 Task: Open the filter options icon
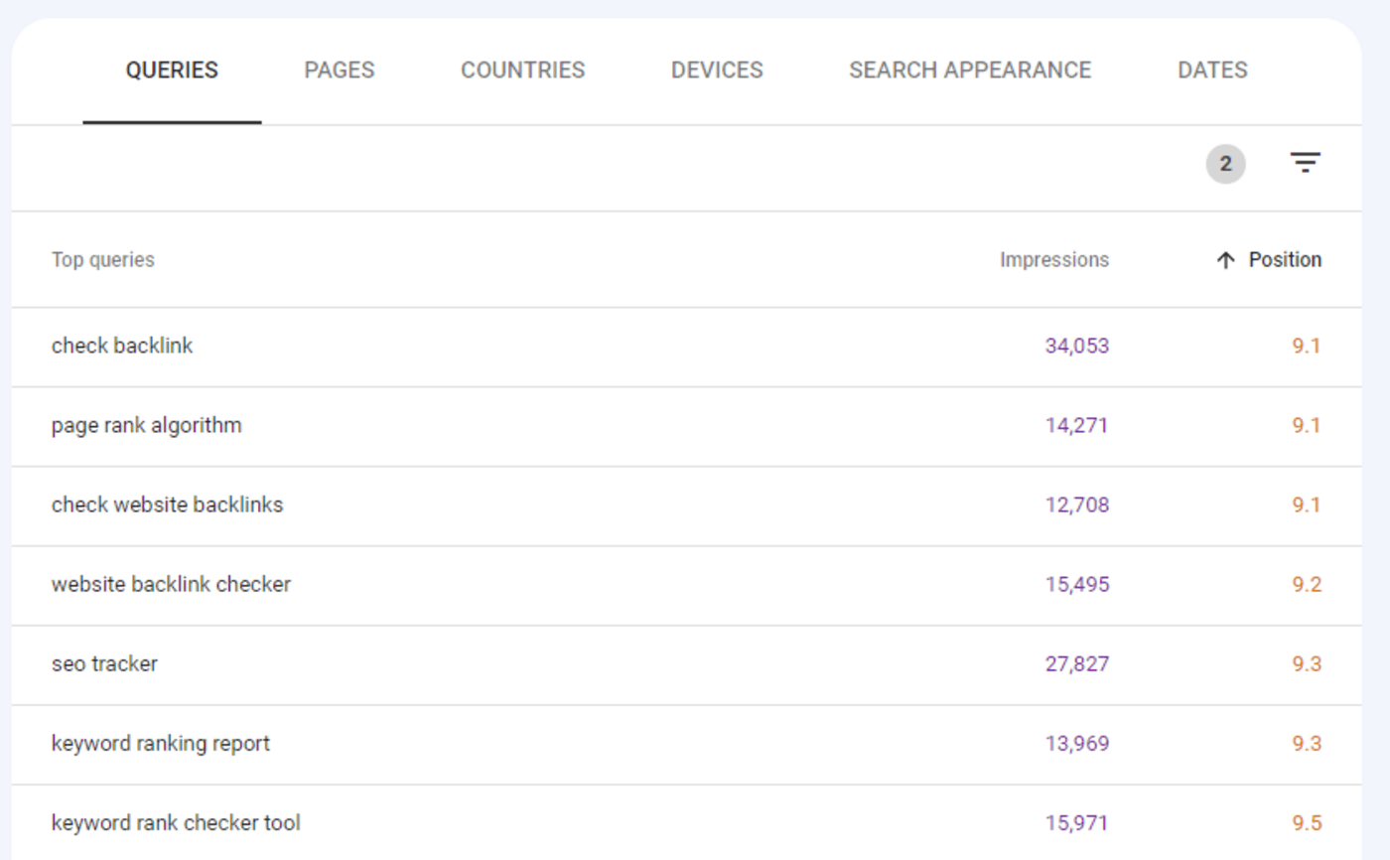[x=1306, y=163]
